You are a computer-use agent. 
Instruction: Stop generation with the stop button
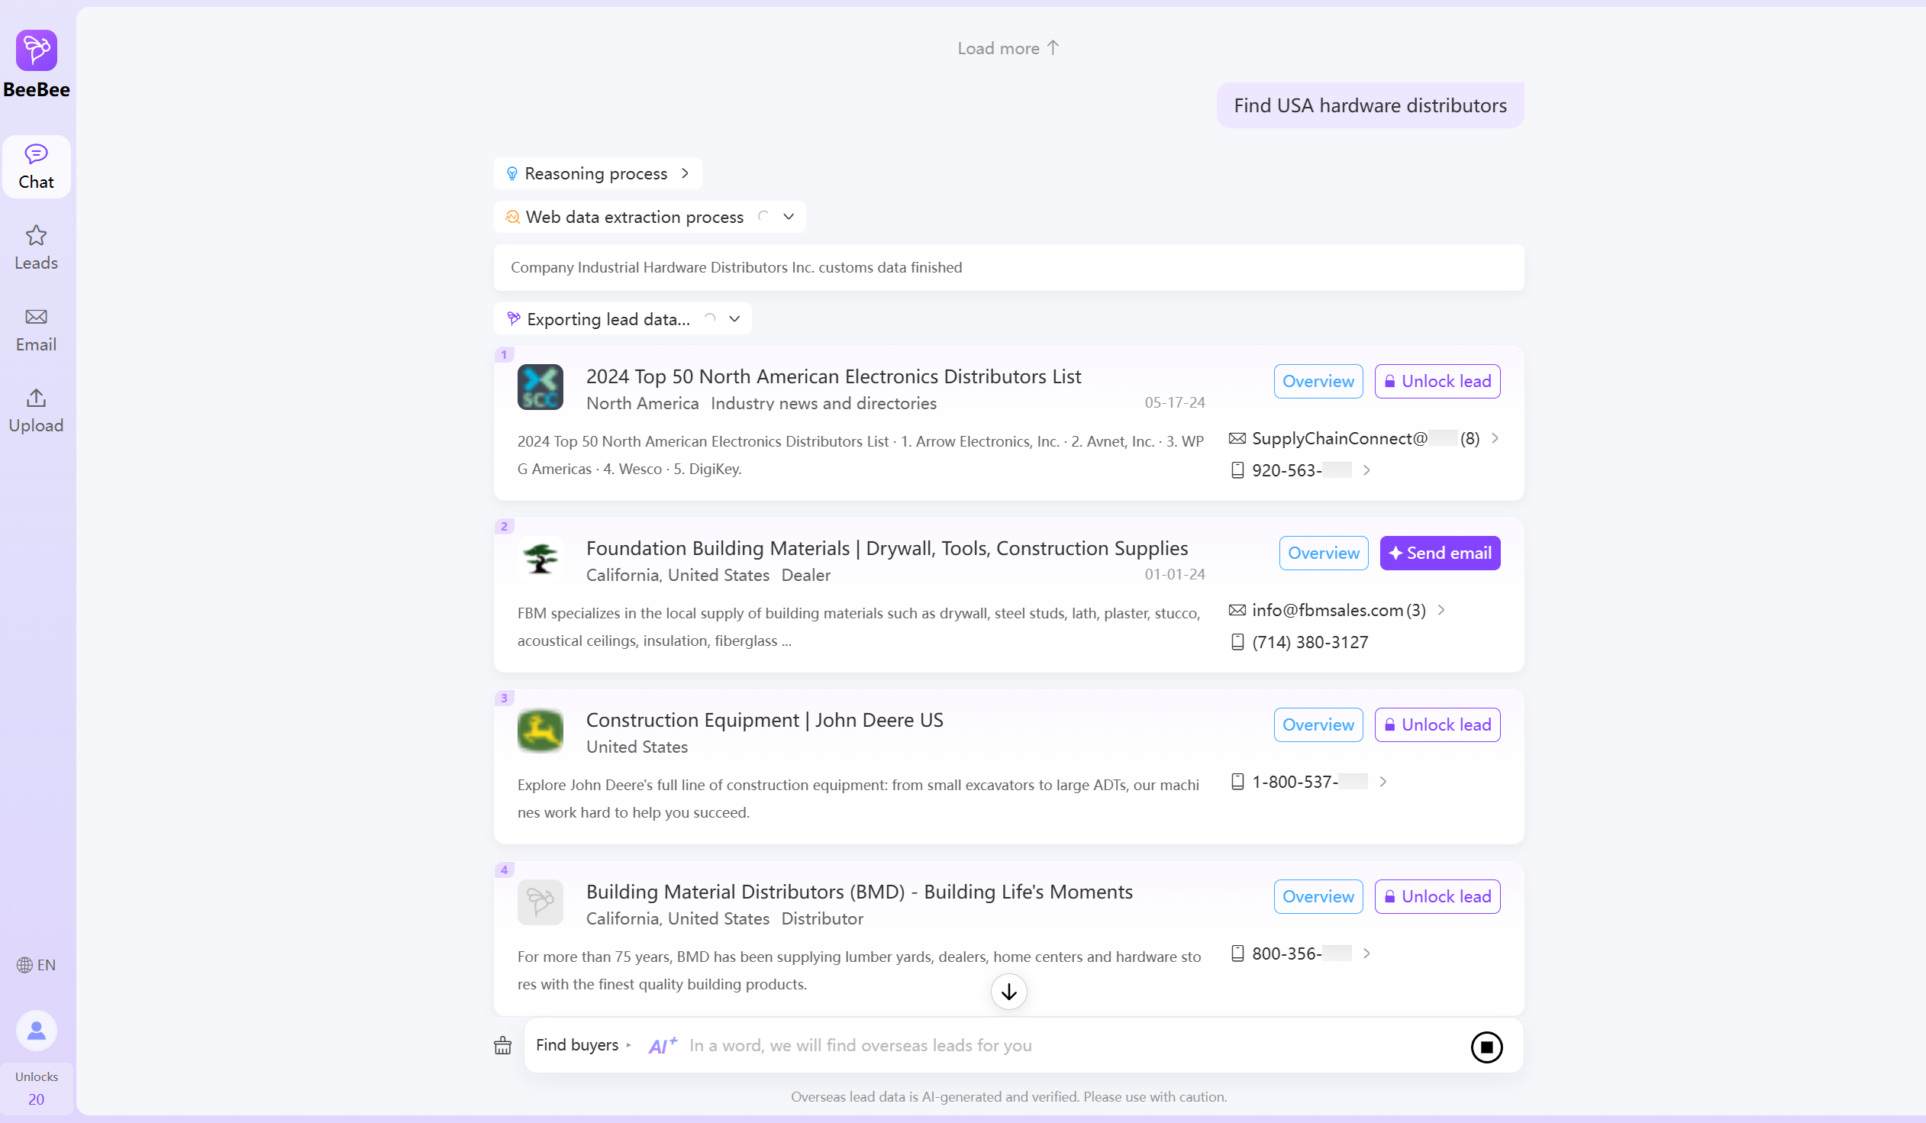pyautogui.click(x=1486, y=1047)
